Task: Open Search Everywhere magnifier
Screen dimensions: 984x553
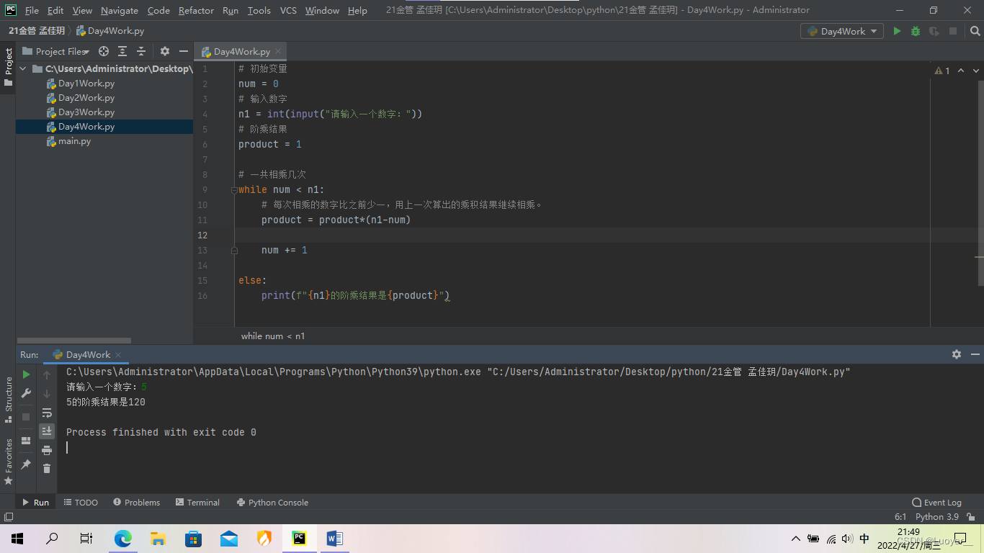Action: point(975,31)
